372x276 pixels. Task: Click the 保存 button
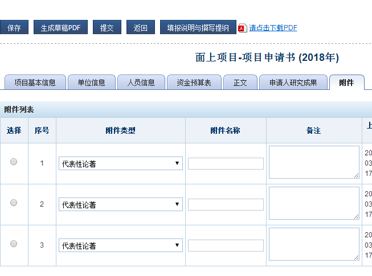pyautogui.click(x=14, y=27)
